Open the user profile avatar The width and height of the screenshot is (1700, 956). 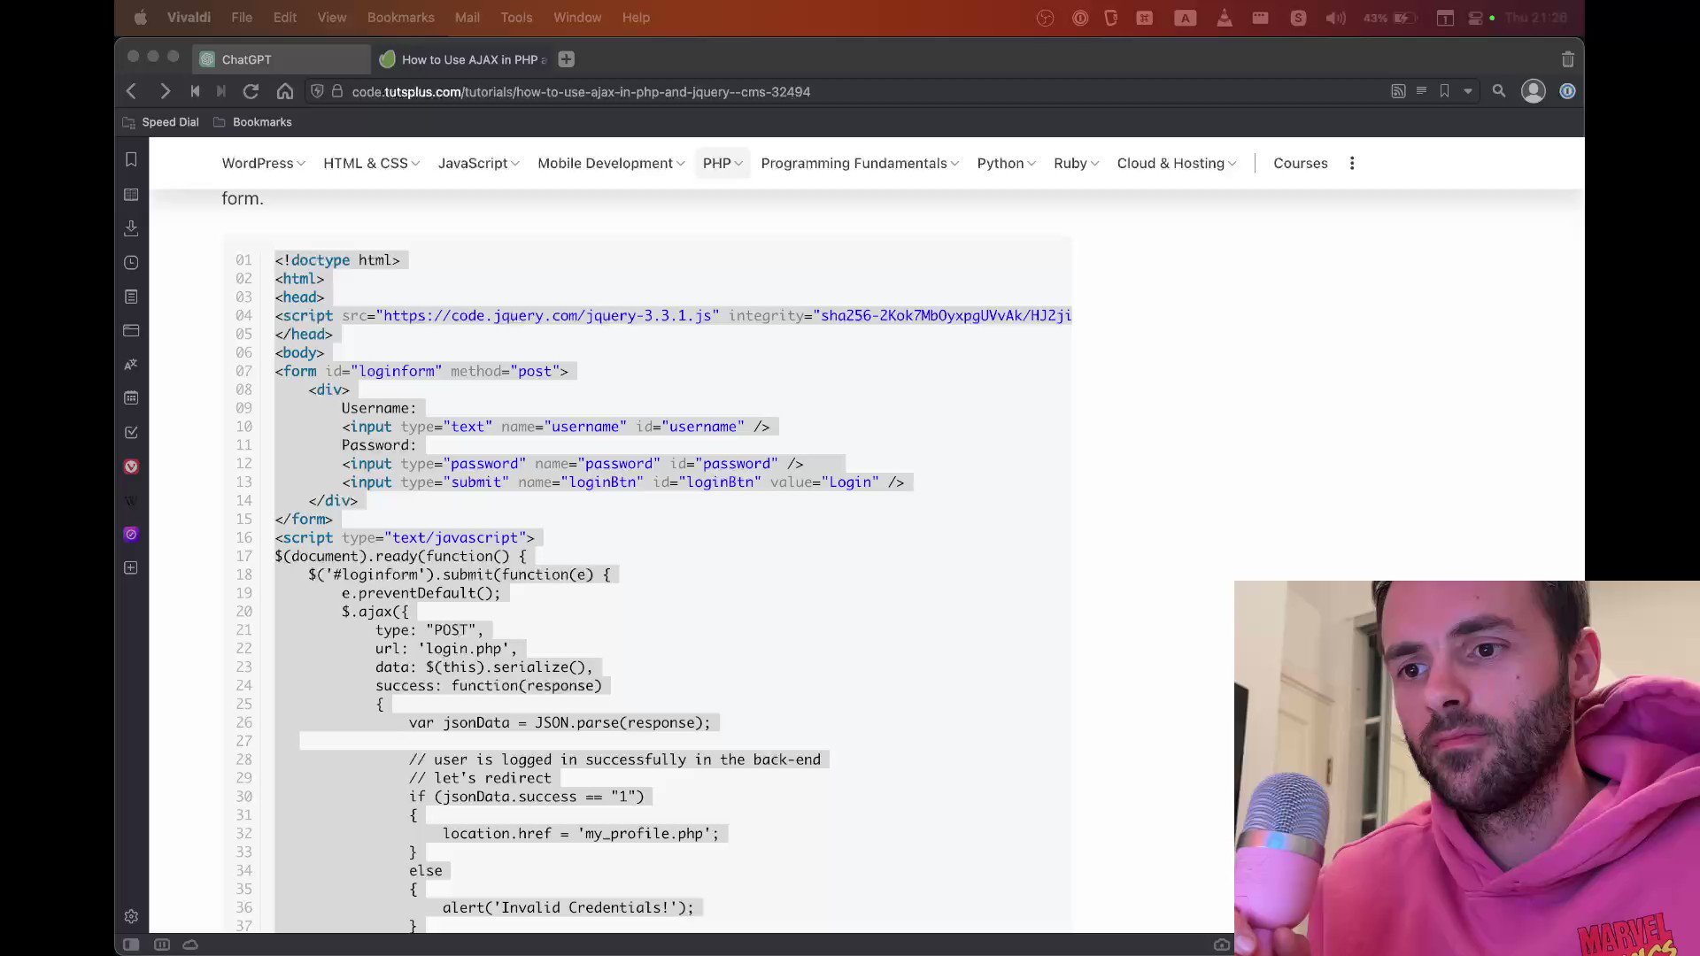[x=1534, y=91]
